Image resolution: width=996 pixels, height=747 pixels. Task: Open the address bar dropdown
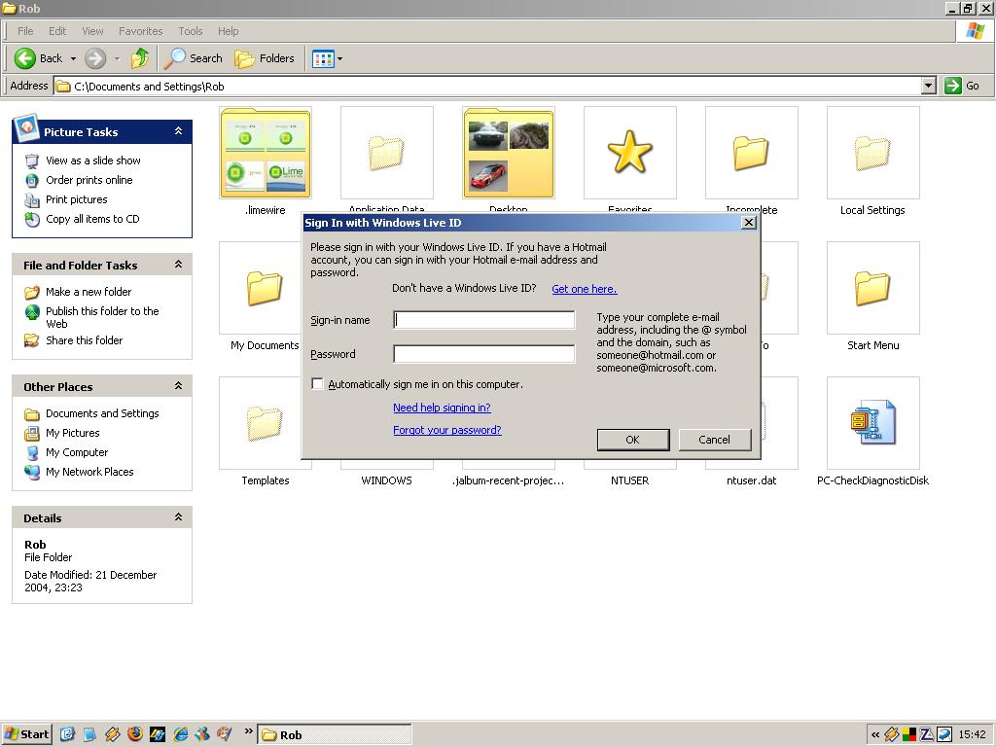[x=929, y=86]
